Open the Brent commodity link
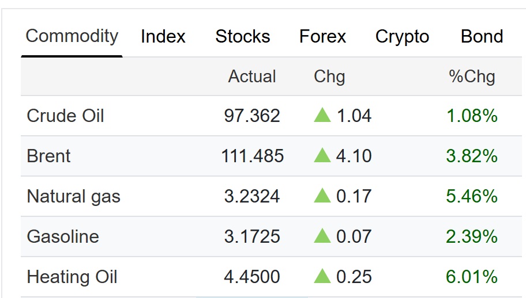The image size is (526, 298). click(x=48, y=156)
